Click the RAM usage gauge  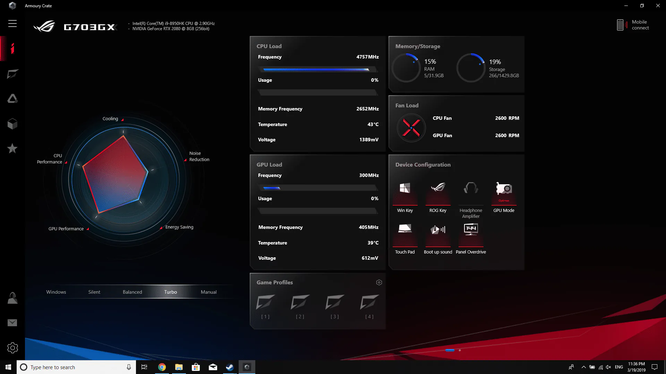coord(406,68)
